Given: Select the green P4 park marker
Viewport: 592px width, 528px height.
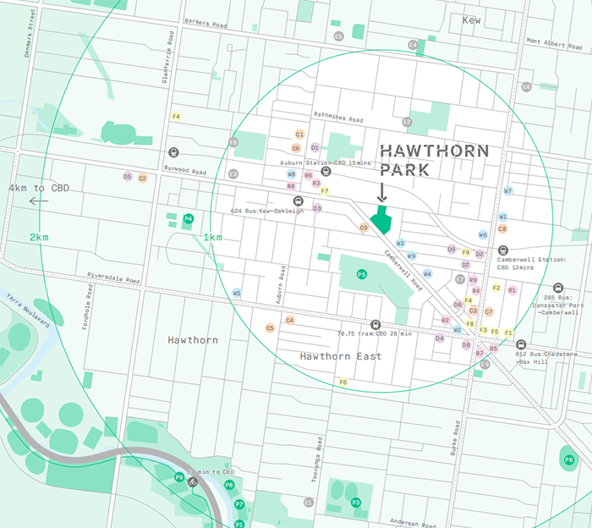Looking at the screenshot, I should tap(189, 218).
